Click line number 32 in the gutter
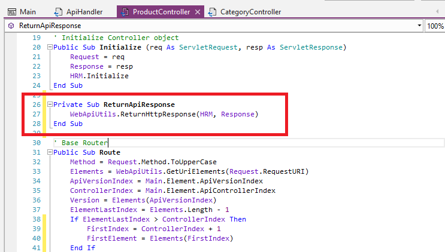Viewport: 445px width, 252px height. (36, 162)
